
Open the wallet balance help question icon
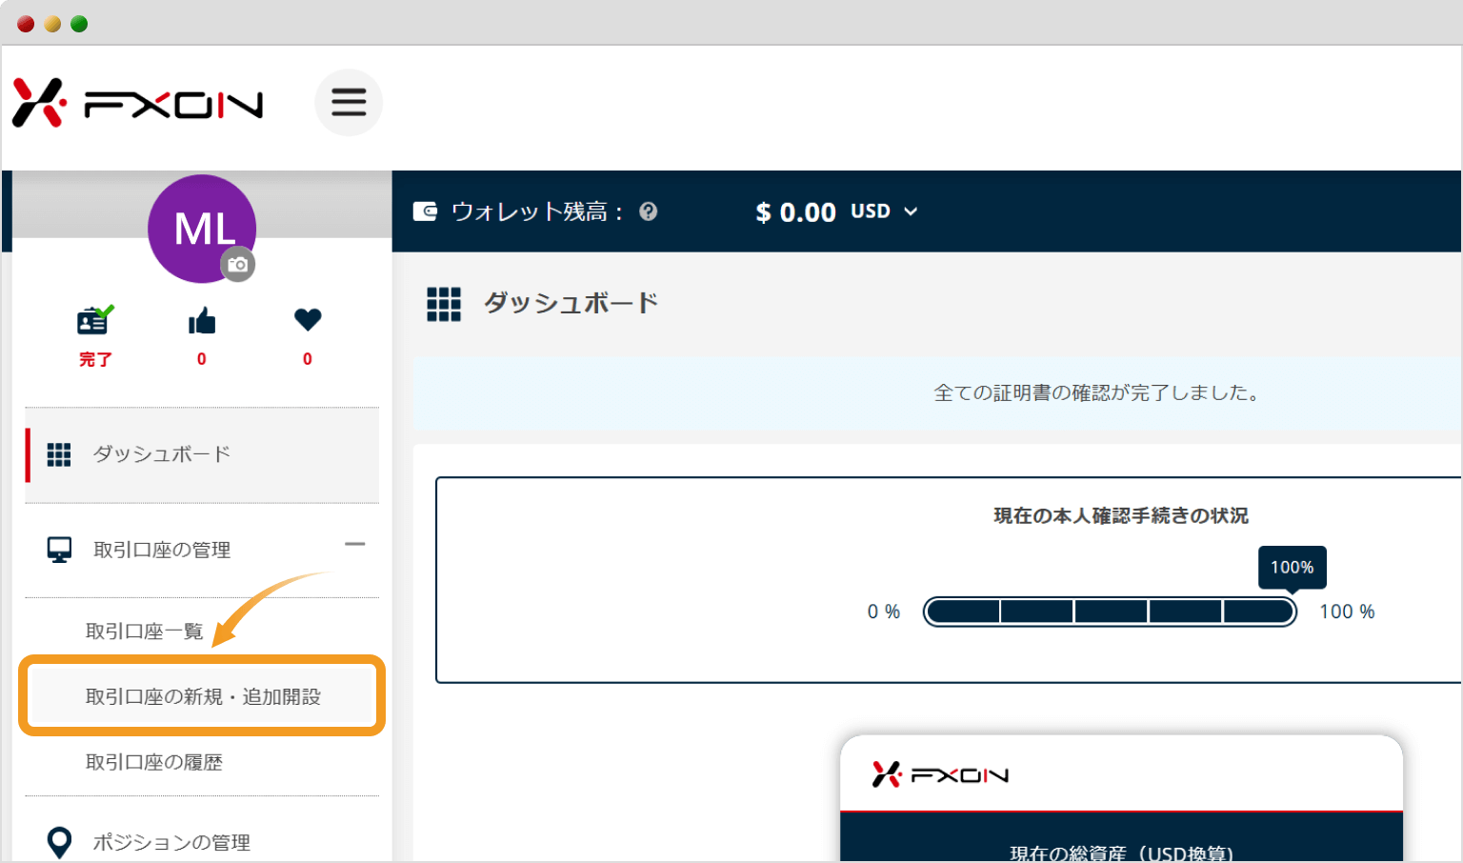pos(649,211)
